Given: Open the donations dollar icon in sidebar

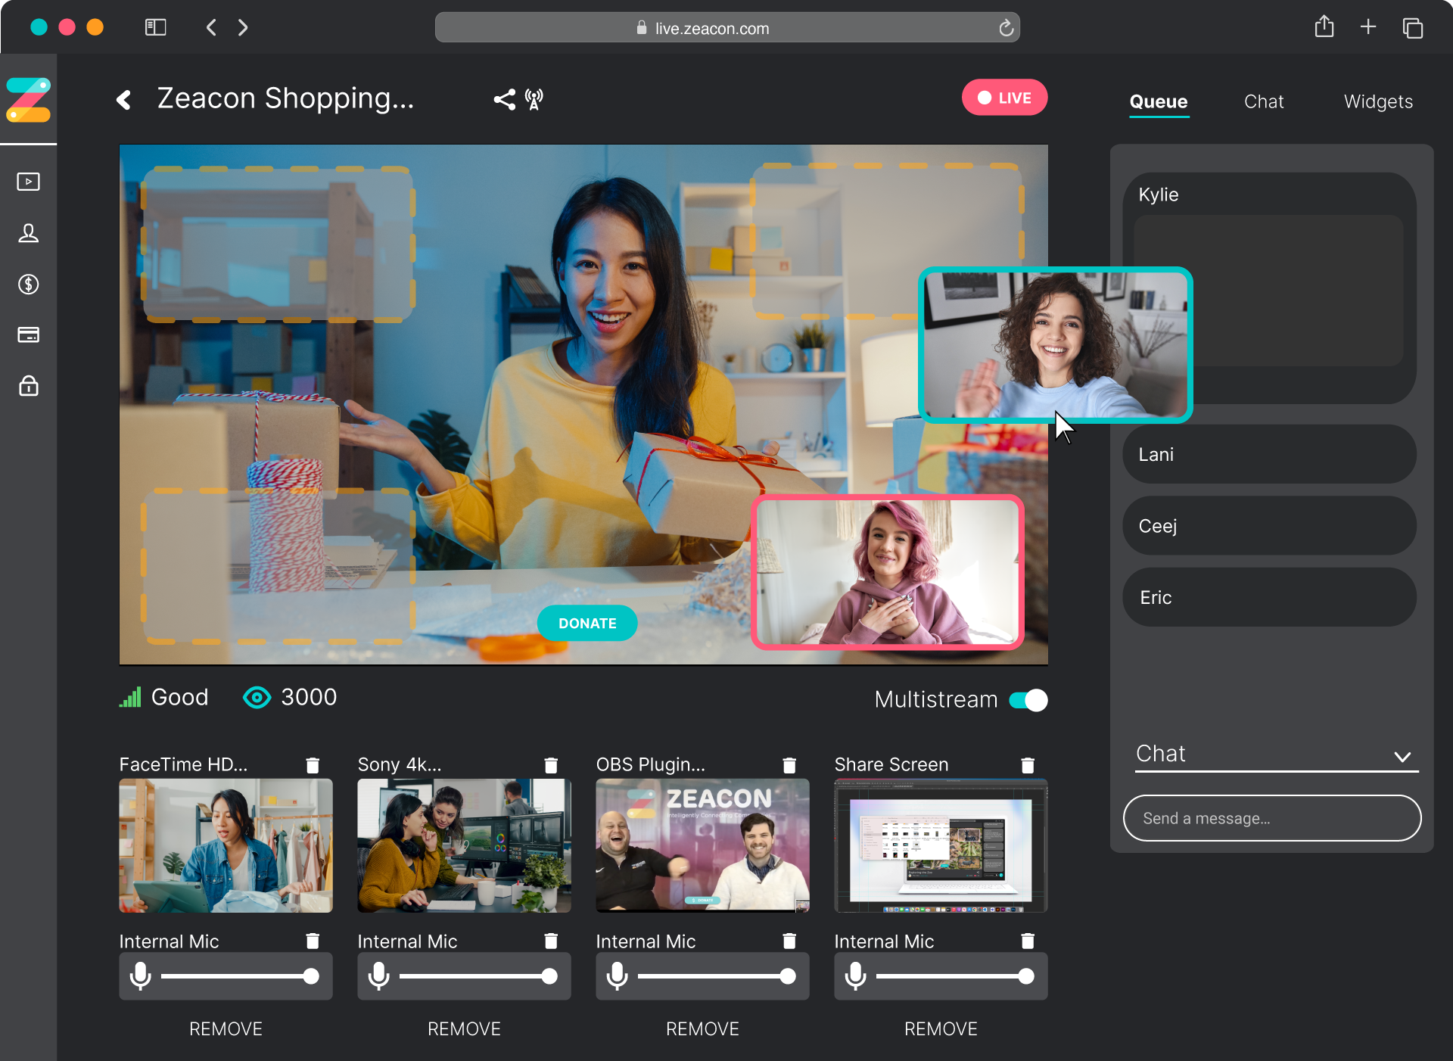Looking at the screenshot, I should [28, 284].
